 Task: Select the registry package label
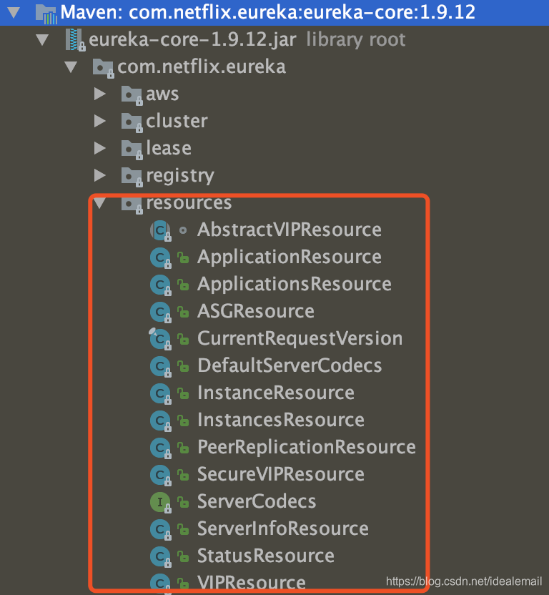pyautogui.click(x=180, y=176)
